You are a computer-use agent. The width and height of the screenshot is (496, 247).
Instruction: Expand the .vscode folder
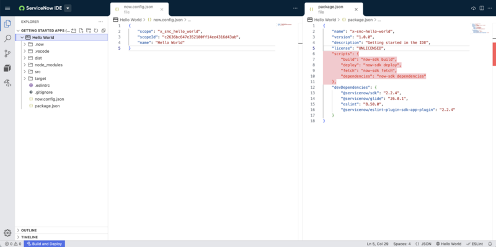[25, 51]
